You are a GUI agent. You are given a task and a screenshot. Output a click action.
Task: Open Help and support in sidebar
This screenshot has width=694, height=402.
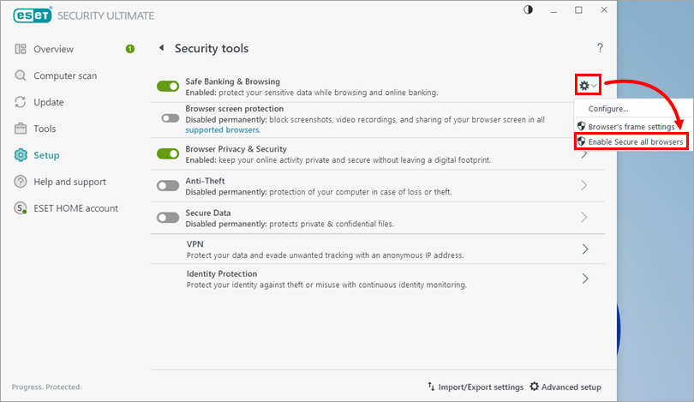pos(70,182)
